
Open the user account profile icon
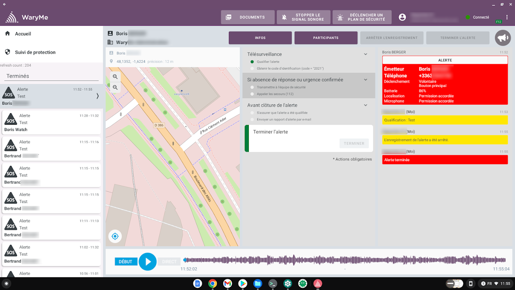click(402, 17)
